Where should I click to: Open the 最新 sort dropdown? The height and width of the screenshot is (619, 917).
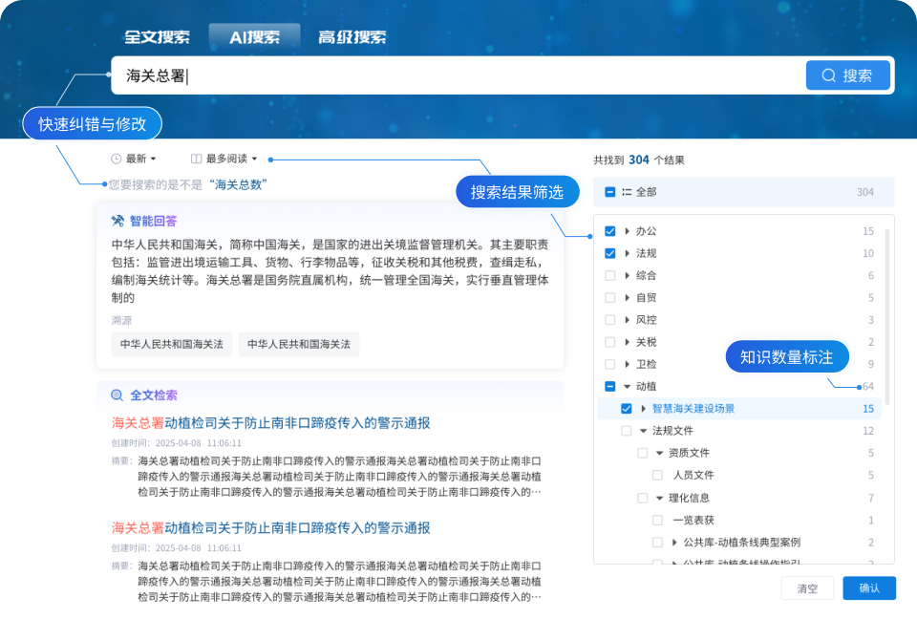point(134,159)
